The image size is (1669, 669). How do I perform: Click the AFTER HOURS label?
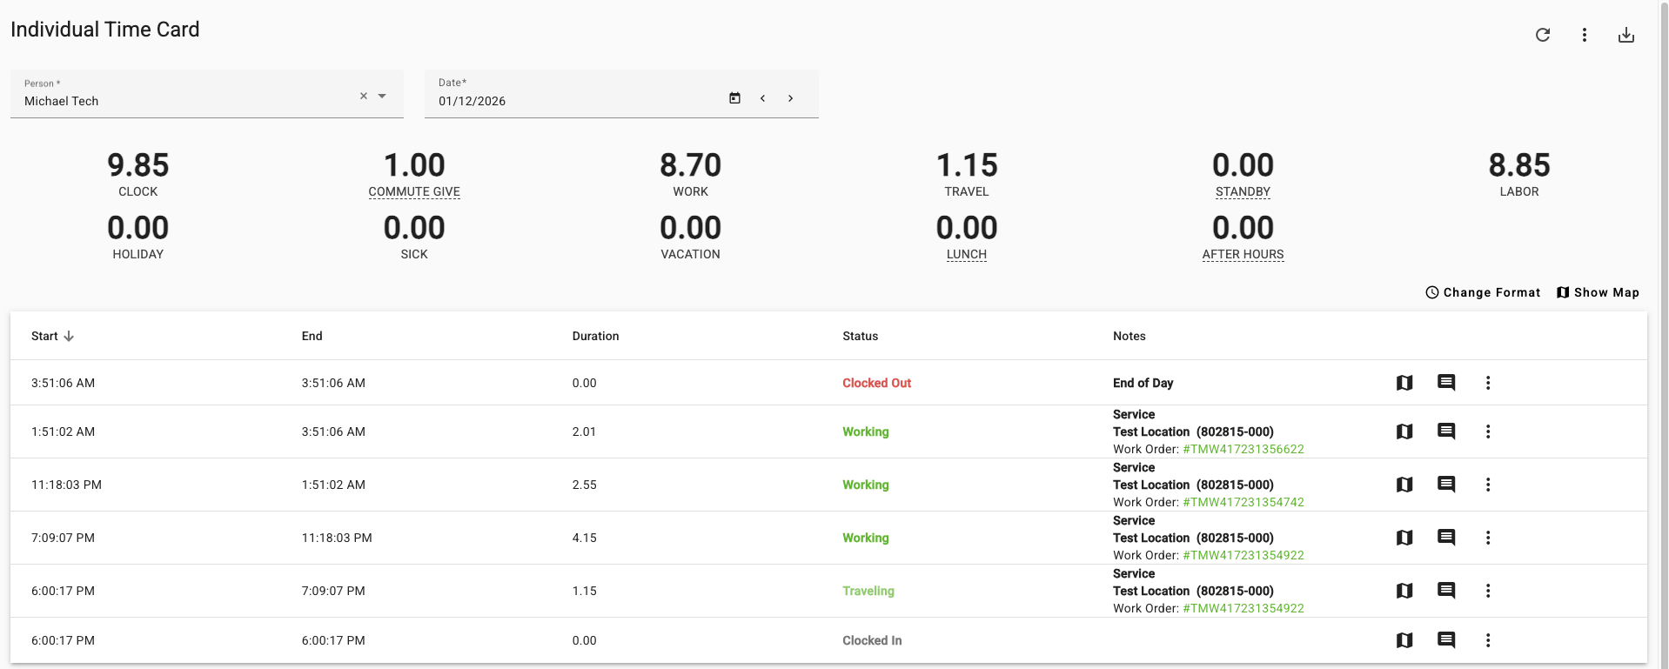pos(1243,254)
